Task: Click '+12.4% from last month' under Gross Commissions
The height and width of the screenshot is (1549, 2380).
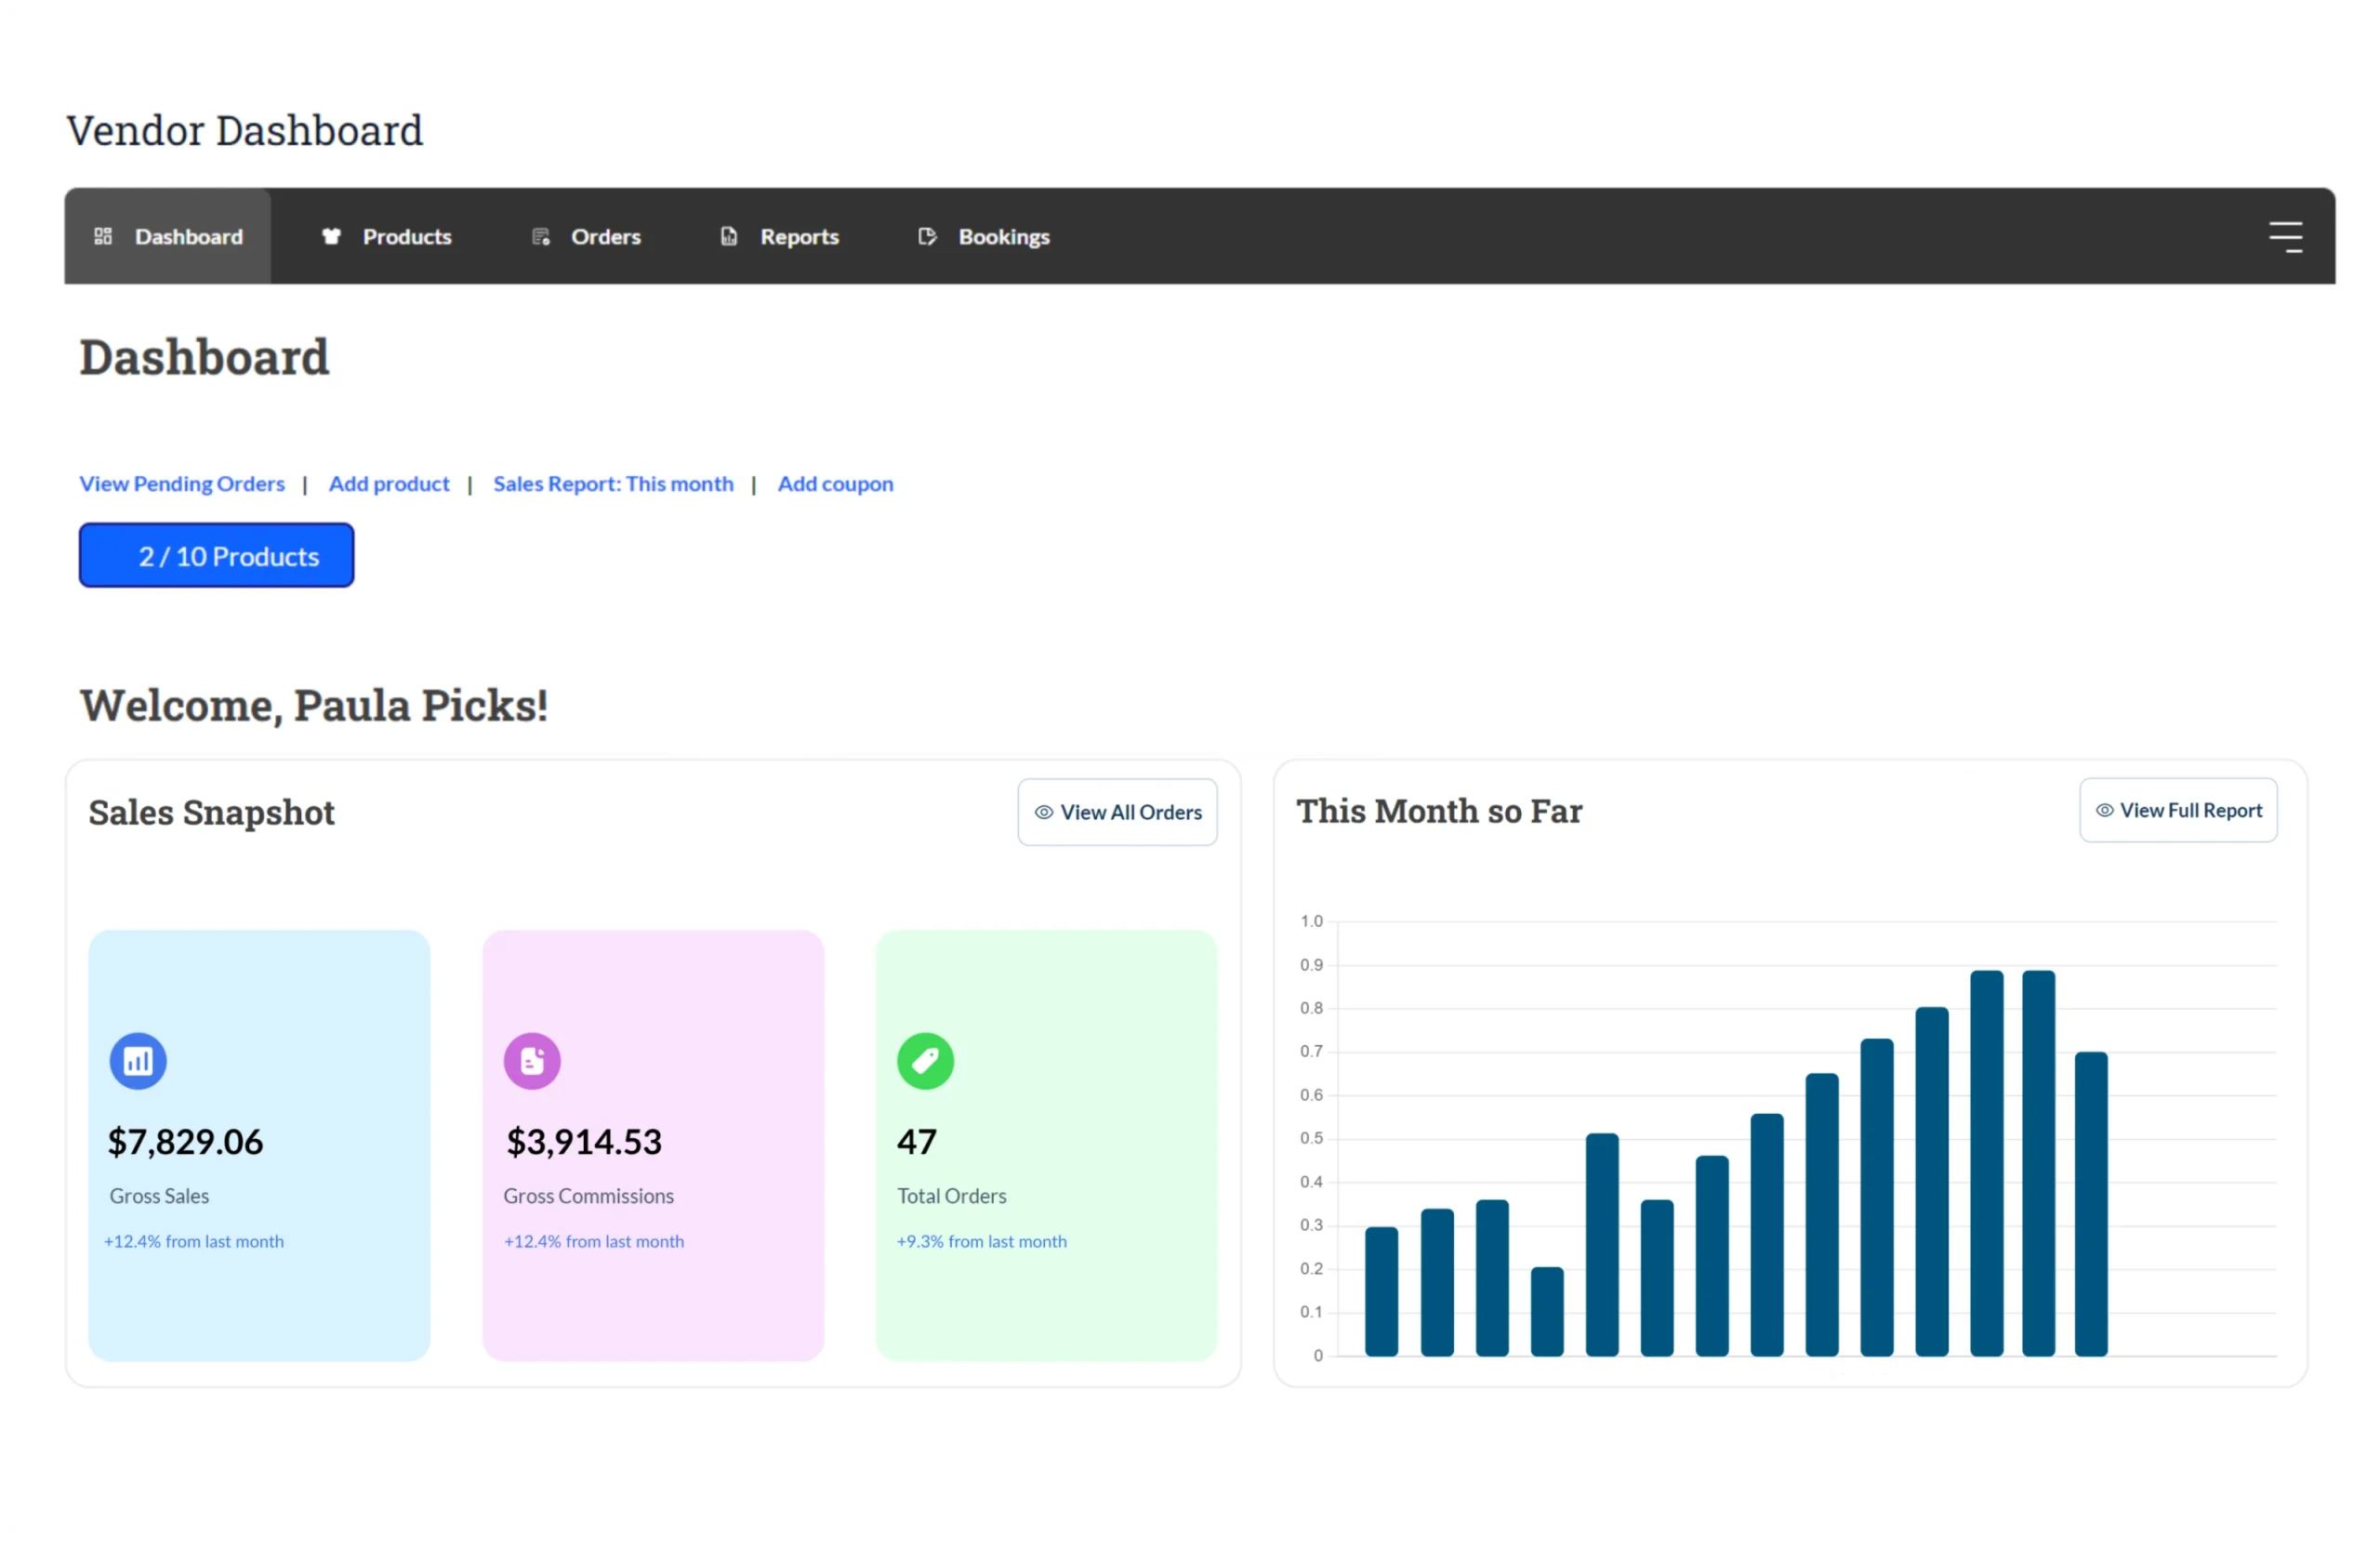Action: (x=594, y=1241)
